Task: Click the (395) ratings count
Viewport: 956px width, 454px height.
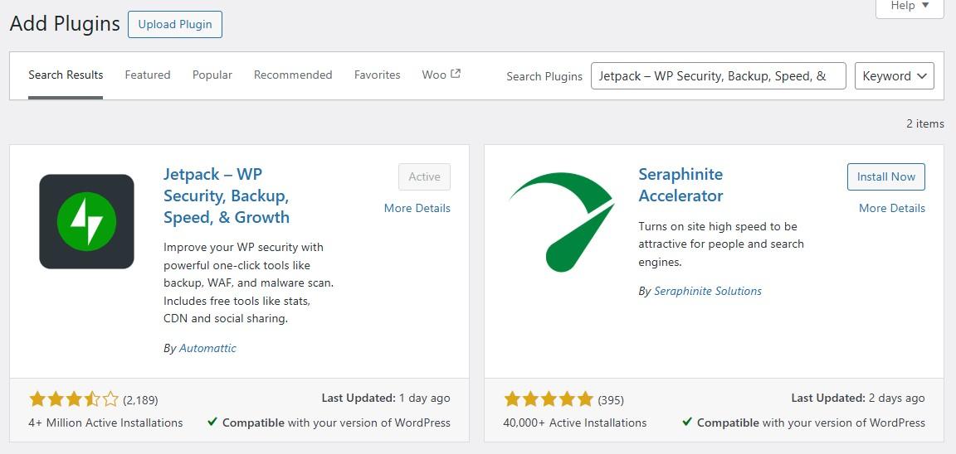Action: 611,400
